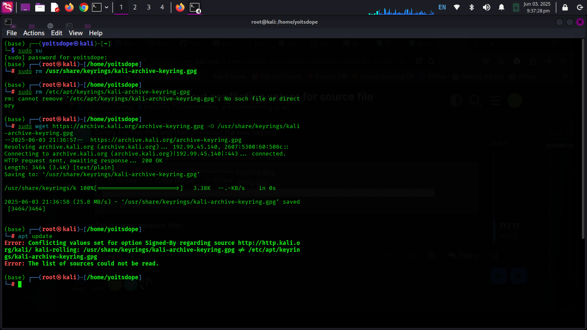Click the 'sudo rm /usr/share/keyrings/kali-archive-keyring.gpg' command

pyautogui.click(x=107, y=71)
